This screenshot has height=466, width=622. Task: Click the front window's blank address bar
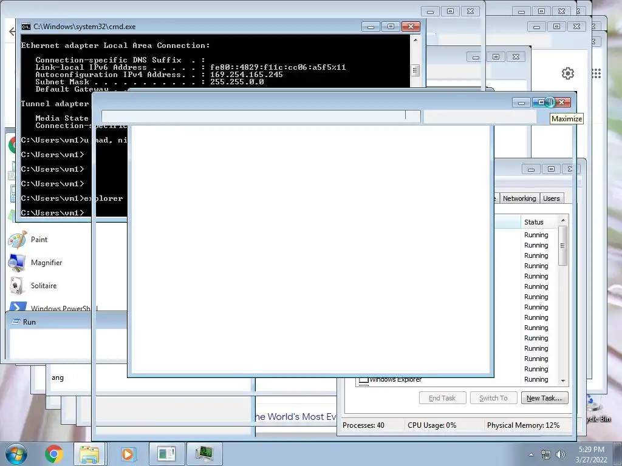(x=261, y=116)
